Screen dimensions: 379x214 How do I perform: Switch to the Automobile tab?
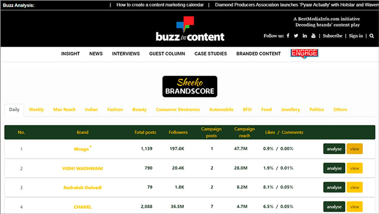(221, 110)
